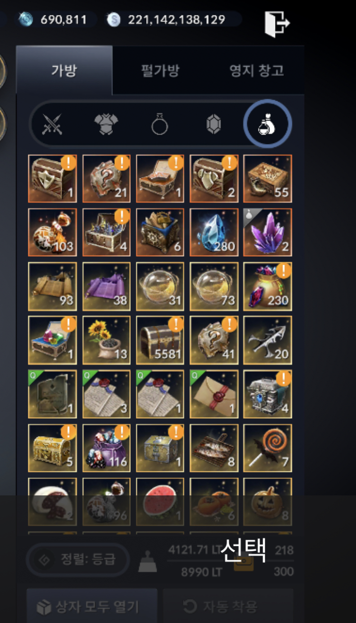
Task: Open the 가방 tab
Action: point(64,70)
